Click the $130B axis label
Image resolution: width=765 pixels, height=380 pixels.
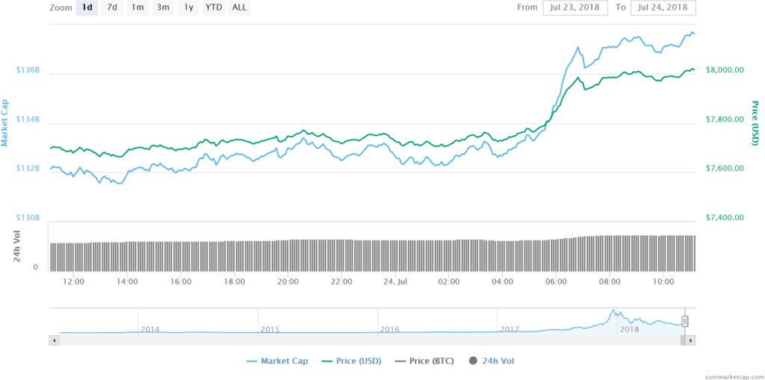(x=28, y=217)
